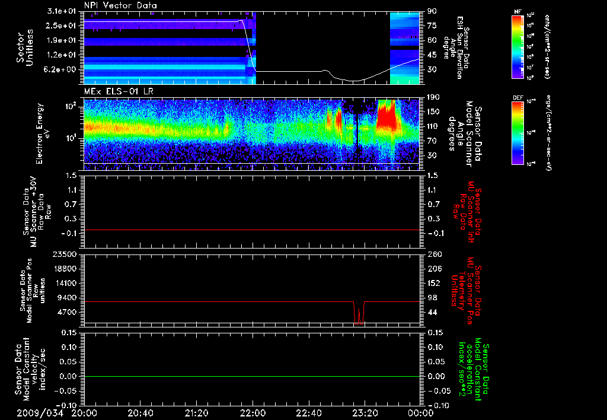
Task: Click the 20:40 time axis label
Action: pos(140,413)
